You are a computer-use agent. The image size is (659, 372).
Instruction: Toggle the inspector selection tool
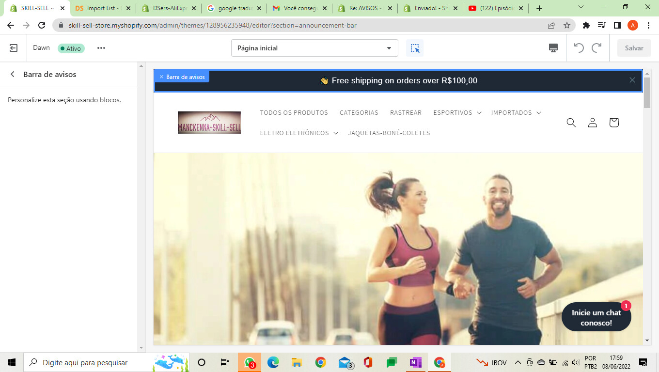coord(415,48)
